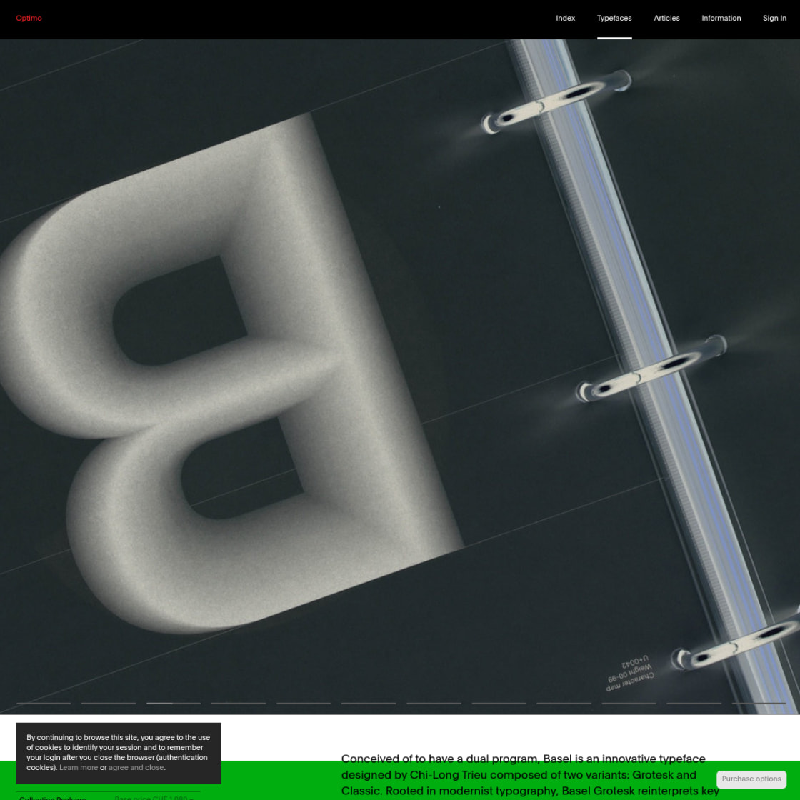Click the 'Conceived of to have a dual program' paragraph
The image size is (800, 800).
click(531, 776)
